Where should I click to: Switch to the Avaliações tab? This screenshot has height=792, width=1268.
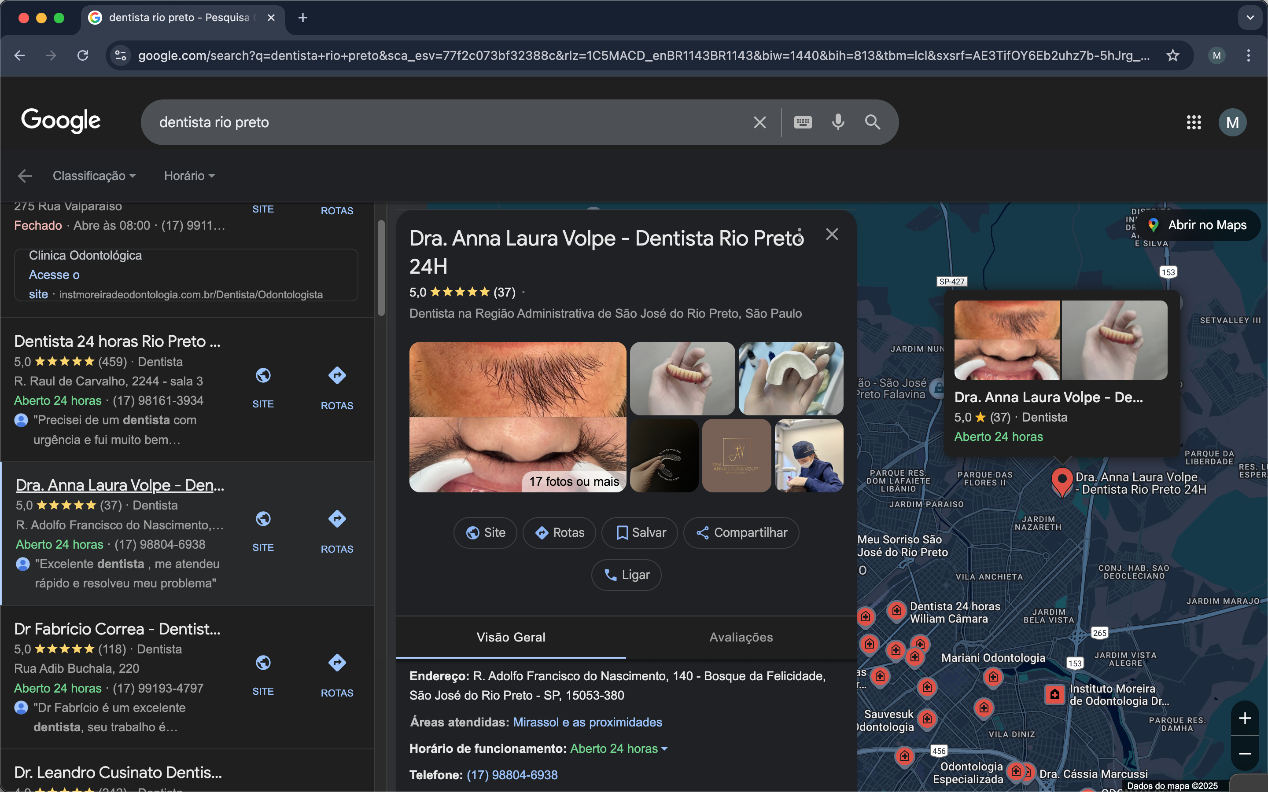(741, 637)
